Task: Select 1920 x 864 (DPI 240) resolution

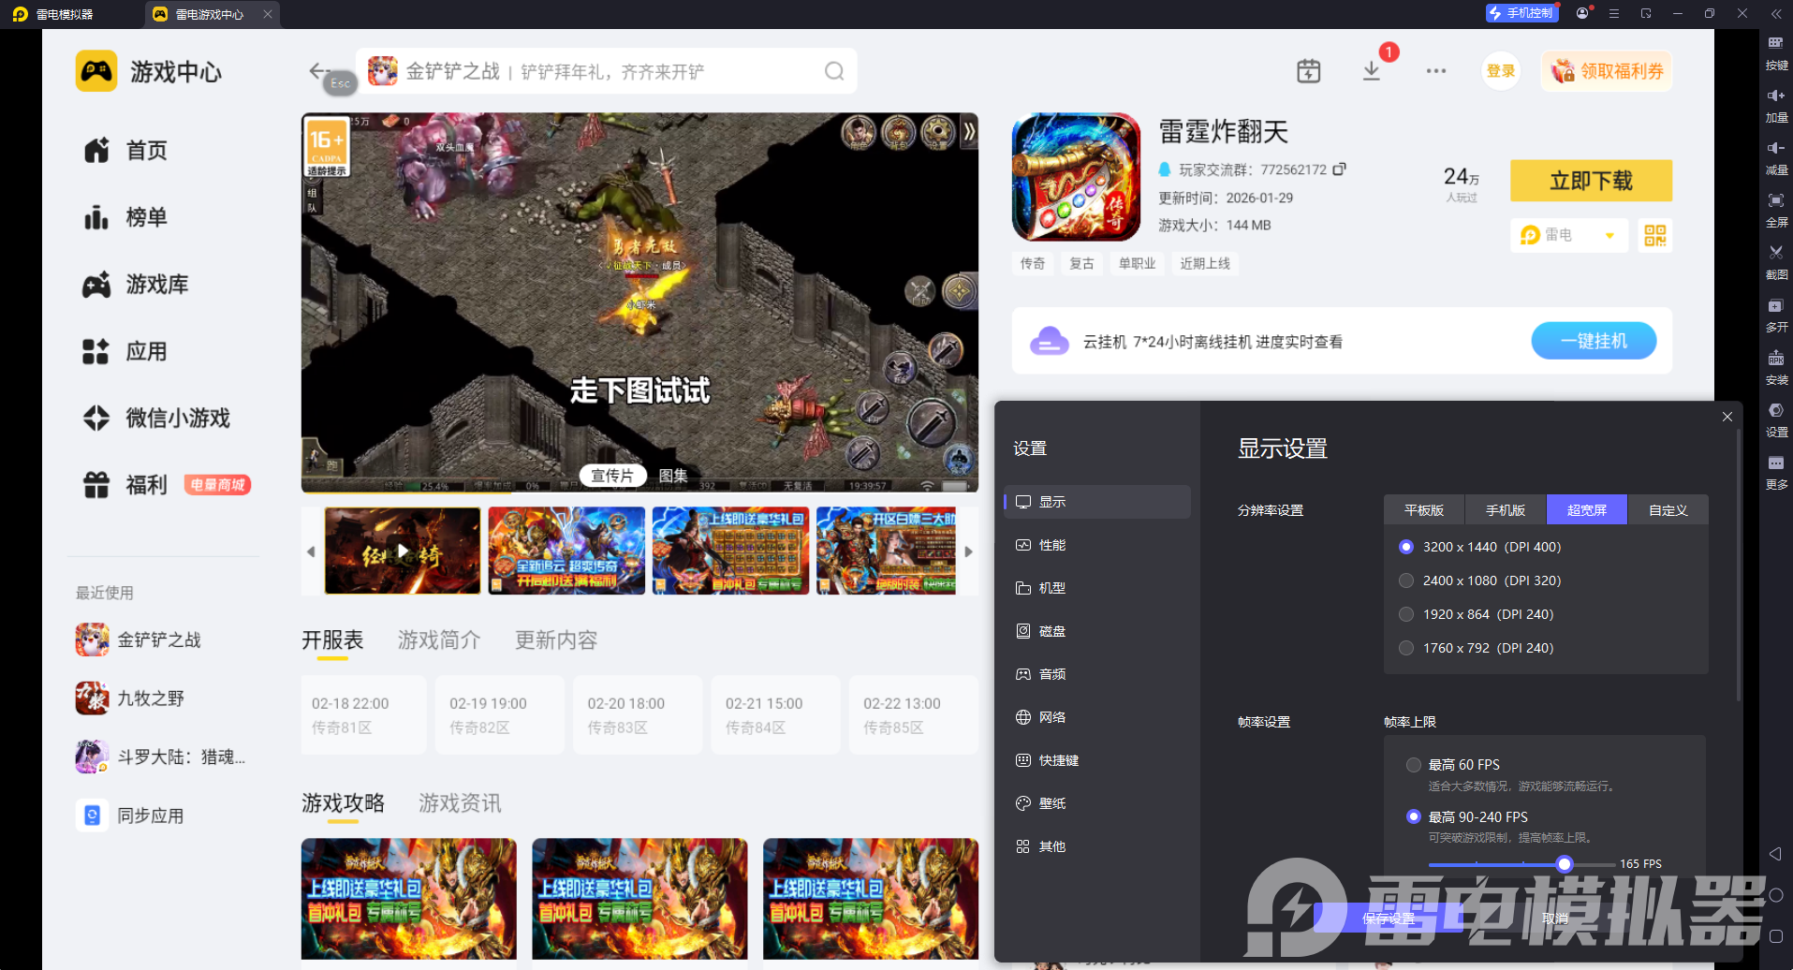Action: point(1477,614)
